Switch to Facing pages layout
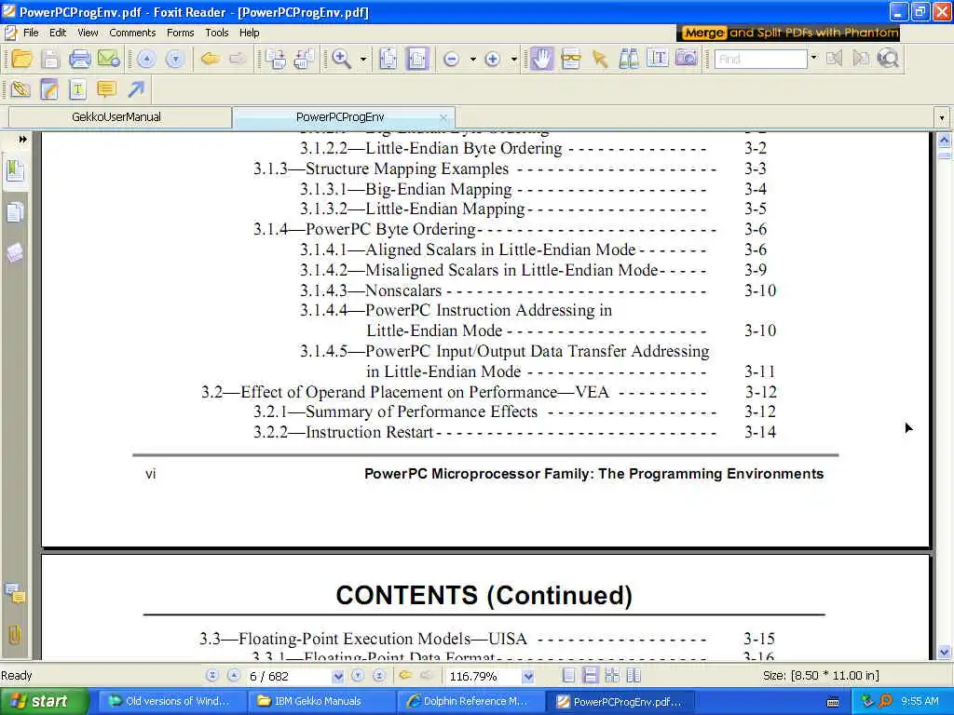The height and width of the screenshot is (715, 954). click(634, 676)
